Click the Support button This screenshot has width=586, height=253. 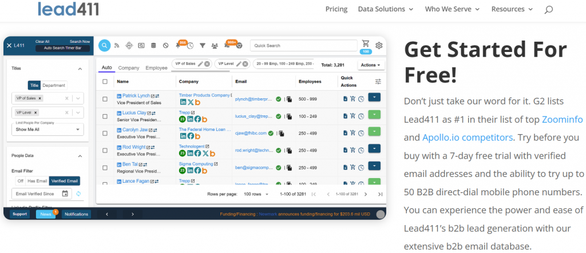pos(20,214)
